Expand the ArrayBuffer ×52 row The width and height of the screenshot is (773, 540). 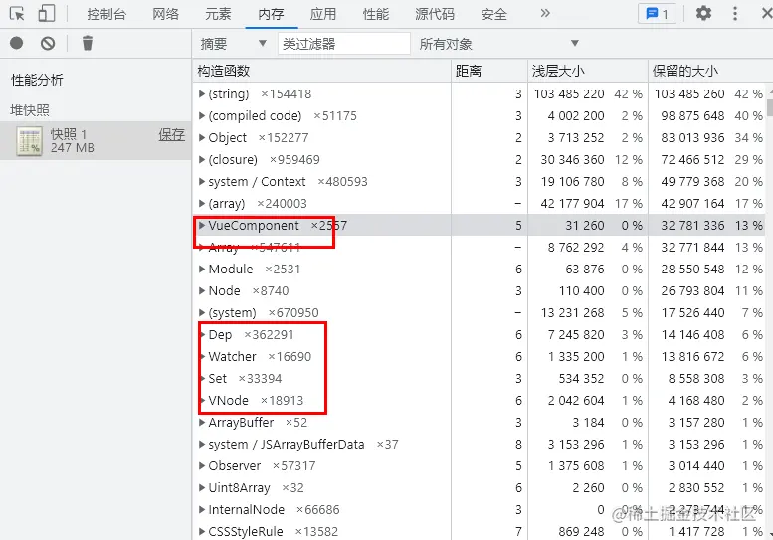tap(202, 423)
